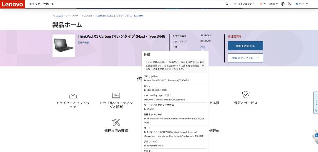Click the Intel Core i7-3667U processor line
The height and width of the screenshot is (152, 318).
pyautogui.click(x=166, y=80)
